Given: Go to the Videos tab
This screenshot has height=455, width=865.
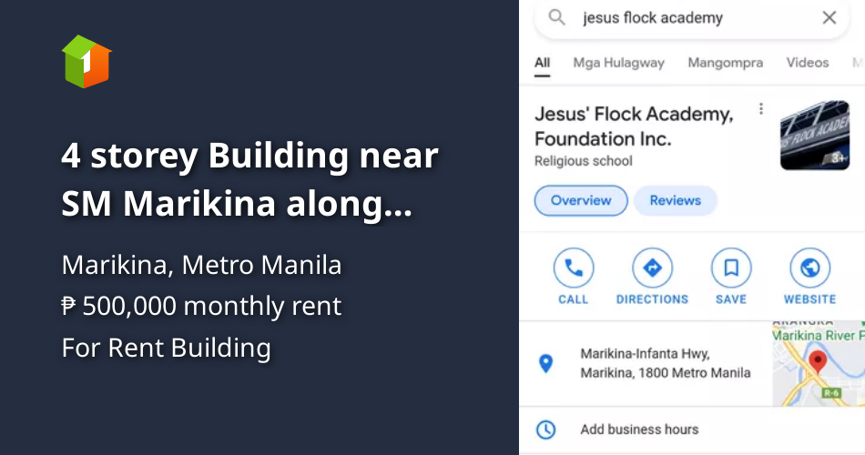Looking at the screenshot, I should [808, 63].
